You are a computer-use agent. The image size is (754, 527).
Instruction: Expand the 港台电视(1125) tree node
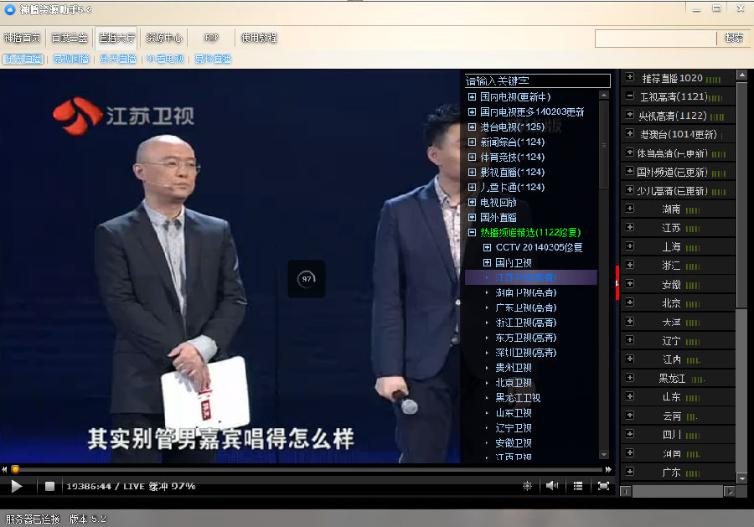473,127
